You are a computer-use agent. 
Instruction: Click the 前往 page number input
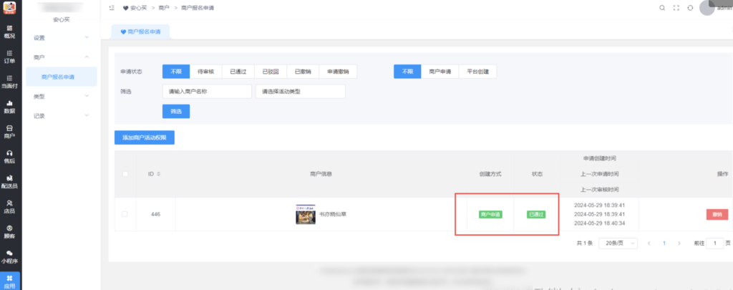point(715,243)
